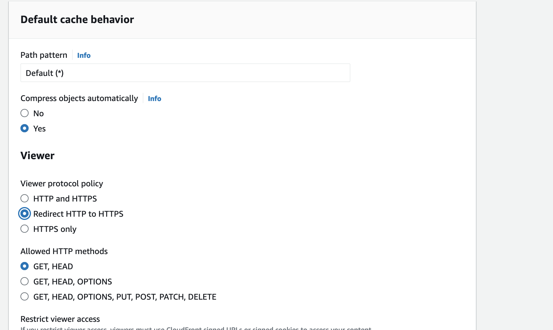The width and height of the screenshot is (553, 330).
Task: Click the Restrict viewer access description text
Action: (x=196, y=328)
